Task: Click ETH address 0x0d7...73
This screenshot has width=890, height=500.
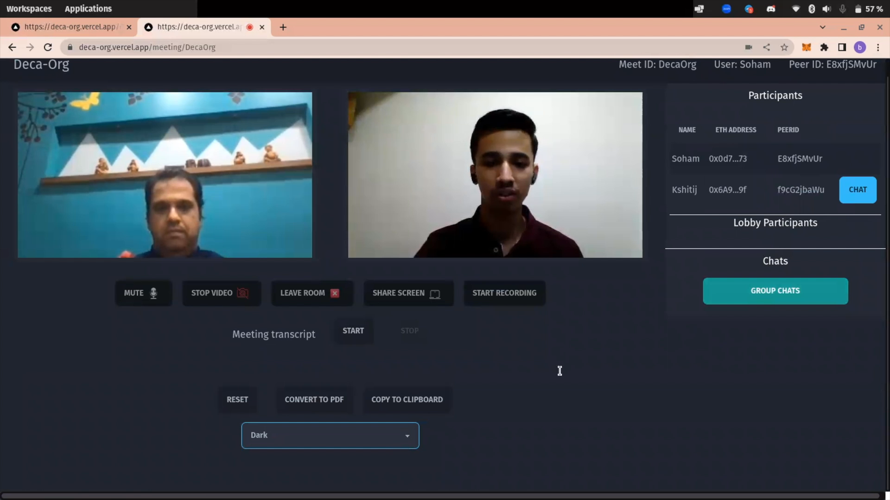Action: coord(728,159)
